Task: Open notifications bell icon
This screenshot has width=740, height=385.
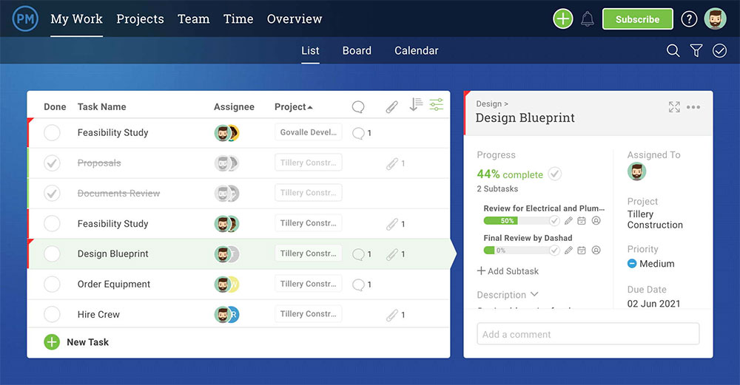Action: [x=588, y=19]
